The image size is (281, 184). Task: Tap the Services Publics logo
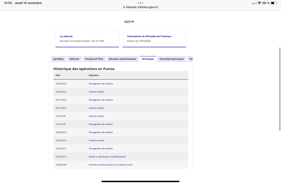[x=129, y=22]
